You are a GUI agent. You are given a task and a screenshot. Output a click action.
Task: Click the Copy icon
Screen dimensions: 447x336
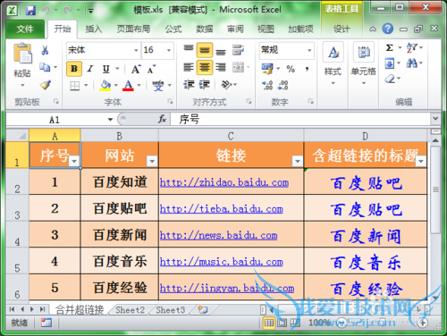(x=45, y=67)
